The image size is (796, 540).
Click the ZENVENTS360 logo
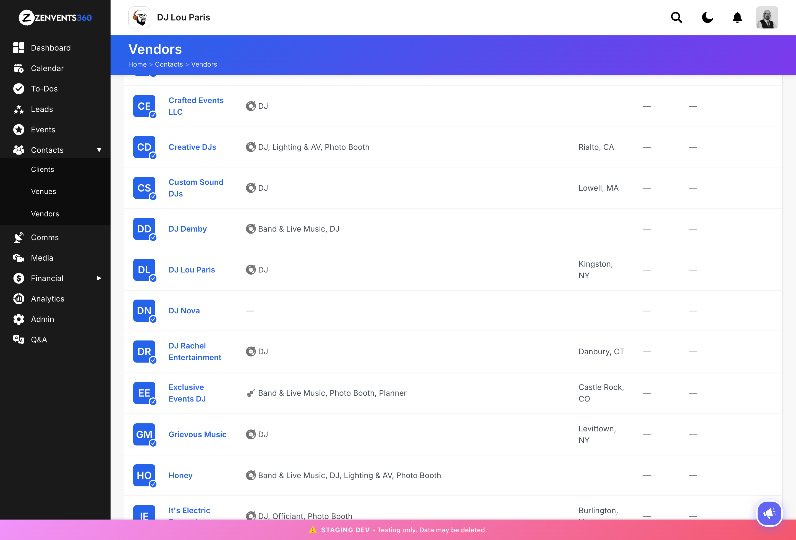click(55, 17)
